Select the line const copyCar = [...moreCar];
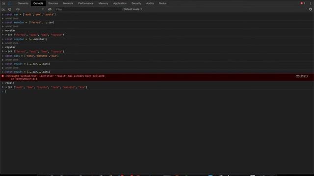 (26, 39)
